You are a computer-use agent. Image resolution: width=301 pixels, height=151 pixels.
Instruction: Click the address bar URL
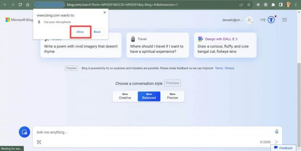(122, 5)
